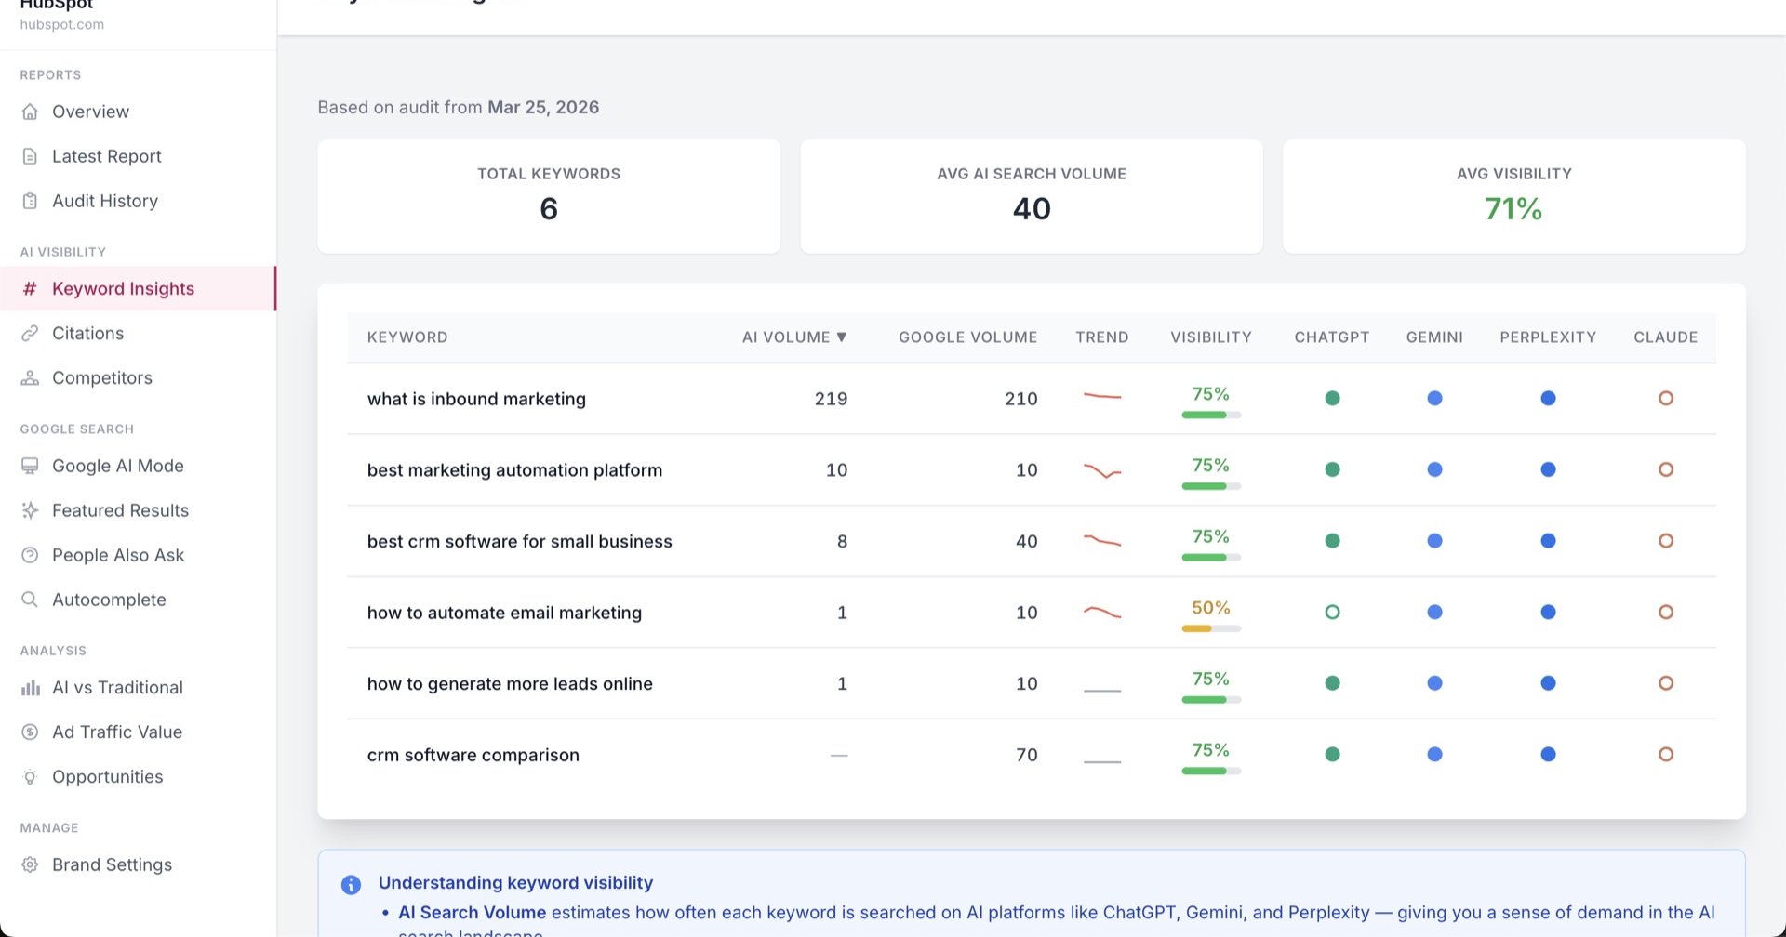Open People Also Ask report

[138, 555]
